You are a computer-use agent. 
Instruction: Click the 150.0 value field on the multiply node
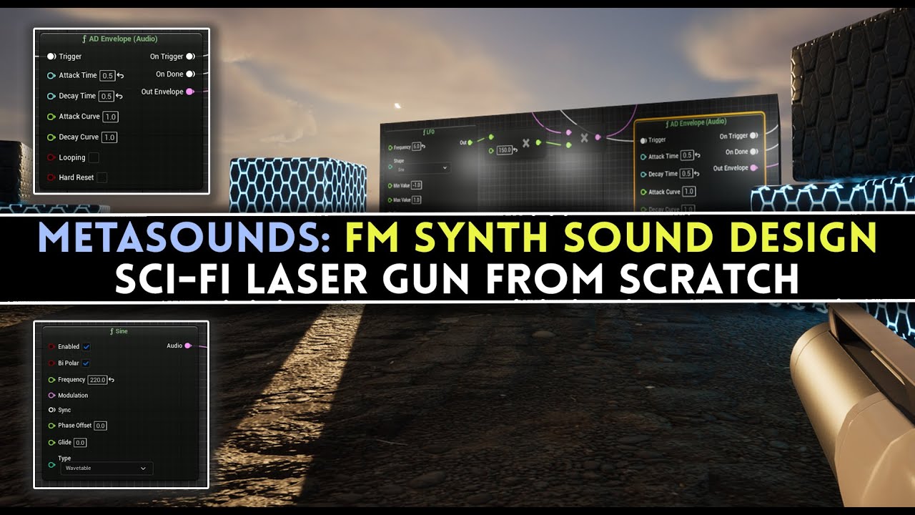click(505, 150)
